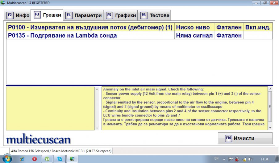Open the Параметри tab
279x163 pixels.
pos(84,15)
